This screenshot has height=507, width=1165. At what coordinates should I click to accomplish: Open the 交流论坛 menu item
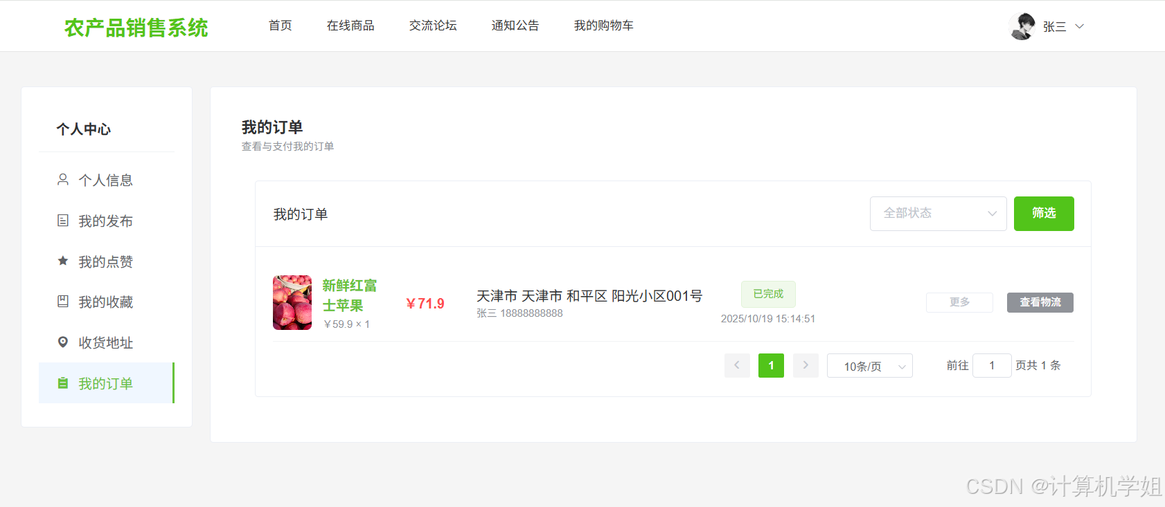433,26
